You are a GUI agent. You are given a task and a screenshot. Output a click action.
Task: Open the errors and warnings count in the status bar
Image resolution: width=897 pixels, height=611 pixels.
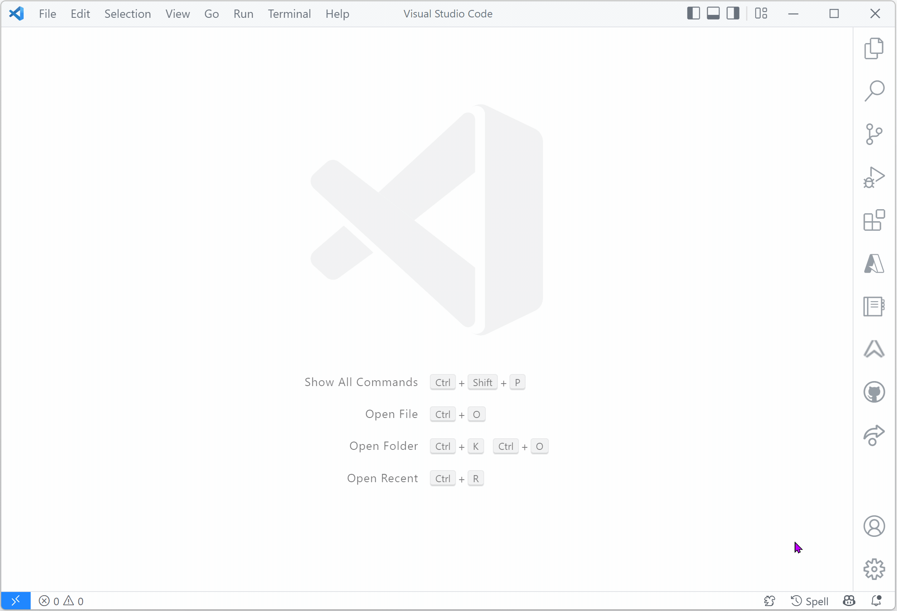(61, 601)
